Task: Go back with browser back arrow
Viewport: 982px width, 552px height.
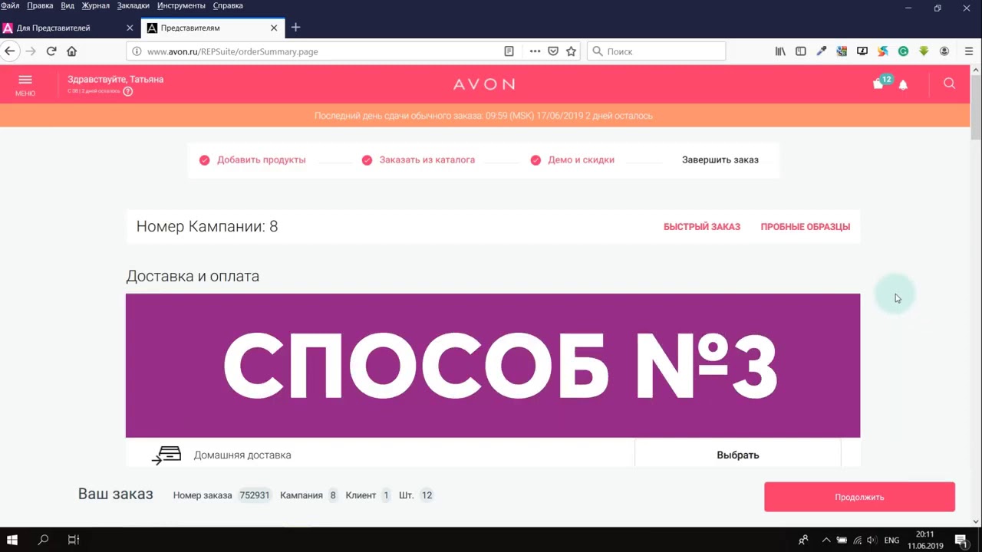Action: [10, 51]
